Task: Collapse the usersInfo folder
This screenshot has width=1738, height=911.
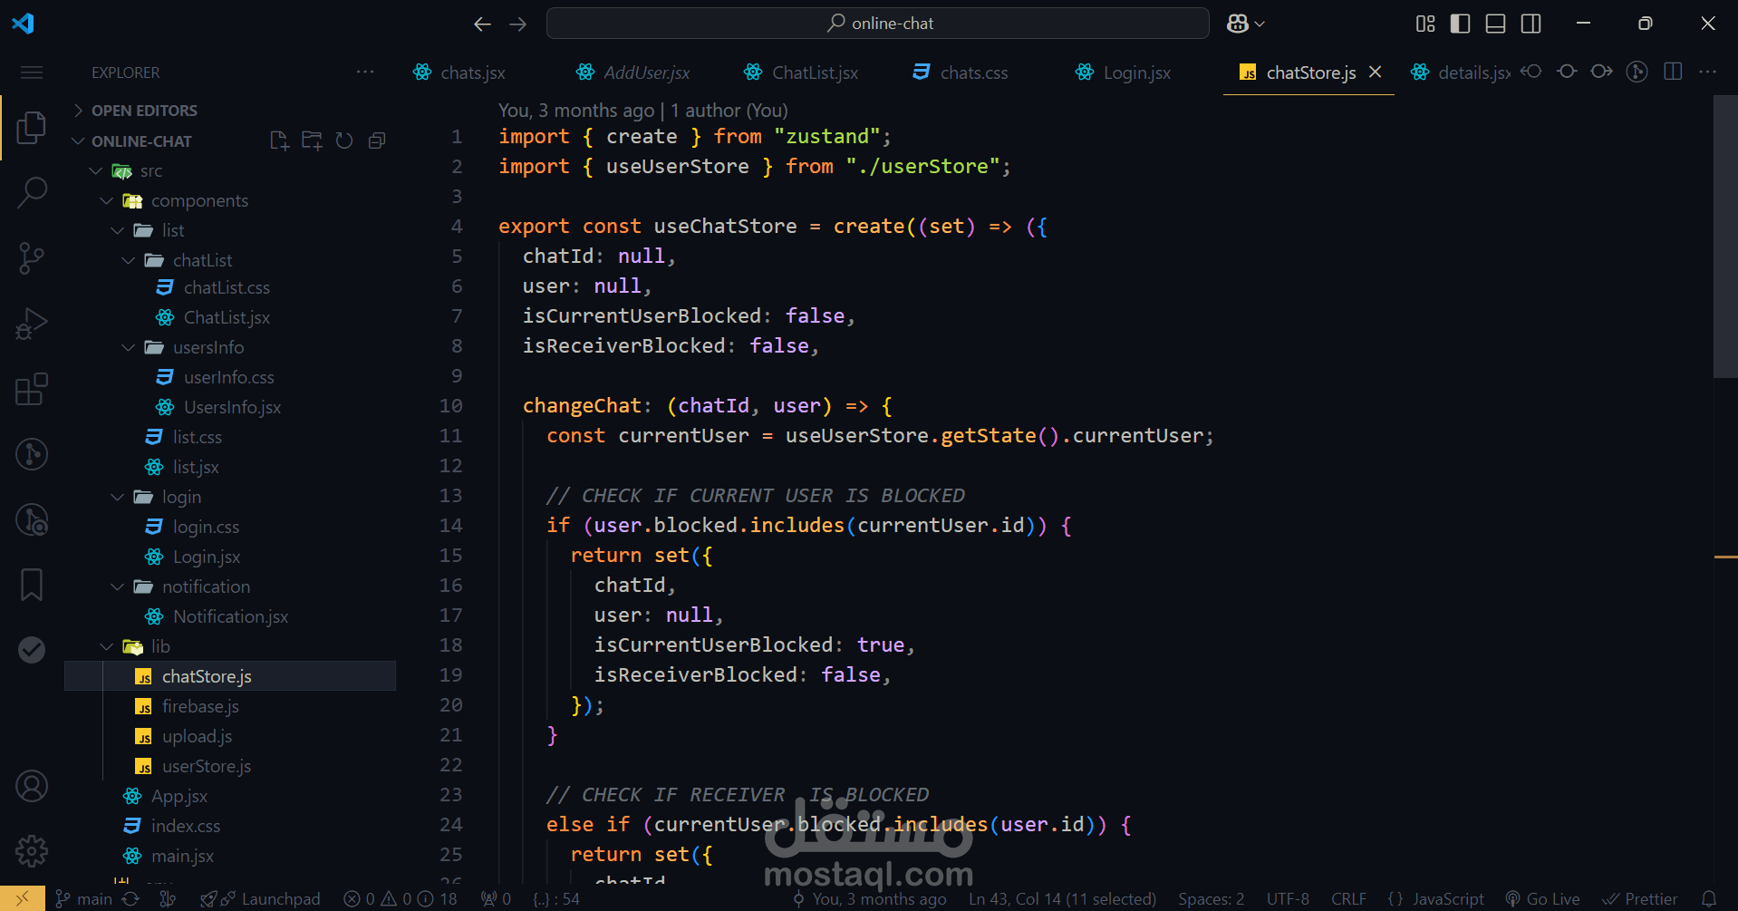Action: pos(129,347)
